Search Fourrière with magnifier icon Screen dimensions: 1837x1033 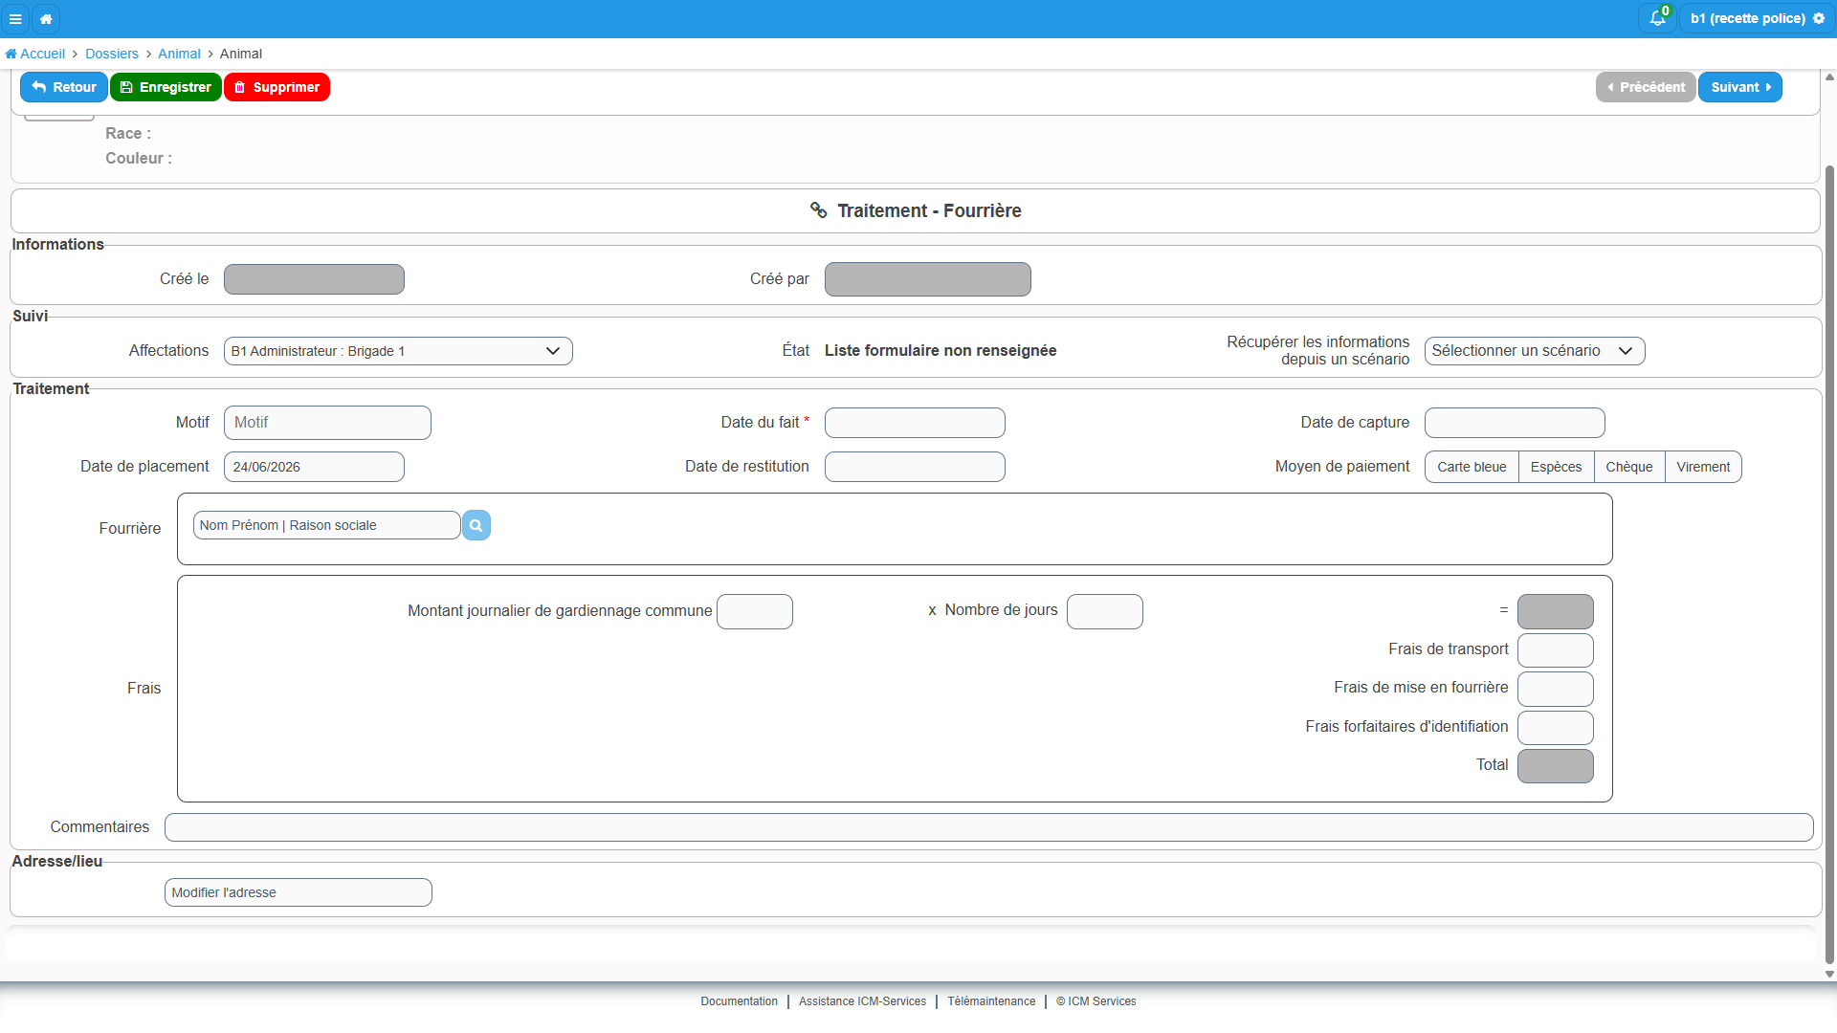[x=476, y=525]
